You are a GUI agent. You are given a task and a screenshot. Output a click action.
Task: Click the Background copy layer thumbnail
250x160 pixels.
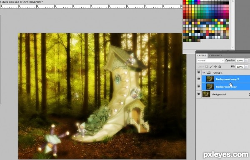pos(210,87)
